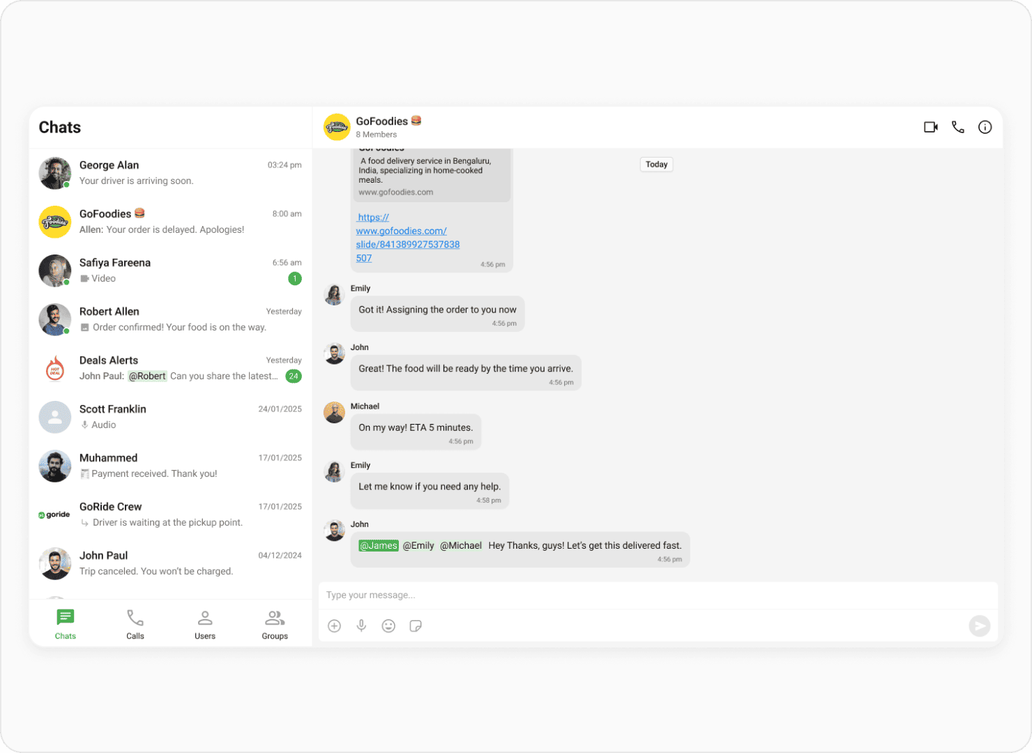Open the sticker icon in composer
The width and height of the screenshot is (1032, 753).
pyautogui.click(x=416, y=626)
